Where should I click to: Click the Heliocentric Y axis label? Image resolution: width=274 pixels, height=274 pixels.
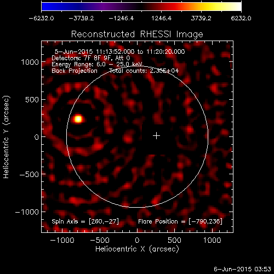tap(6, 136)
